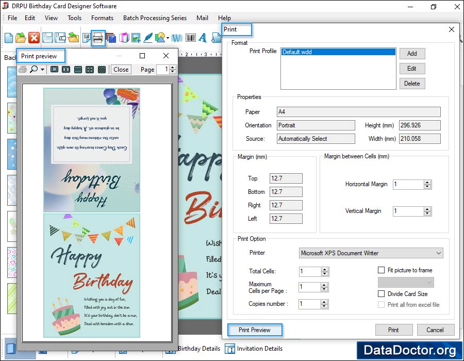Select one-page layout in Print preview
Viewport: 464px width, 361px height.
(54, 70)
